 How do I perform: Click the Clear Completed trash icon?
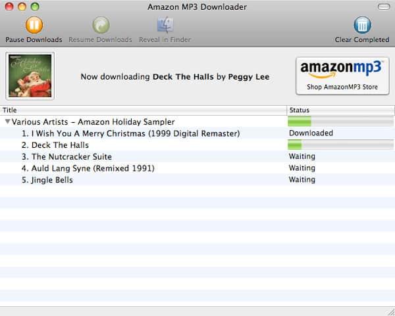(x=362, y=25)
